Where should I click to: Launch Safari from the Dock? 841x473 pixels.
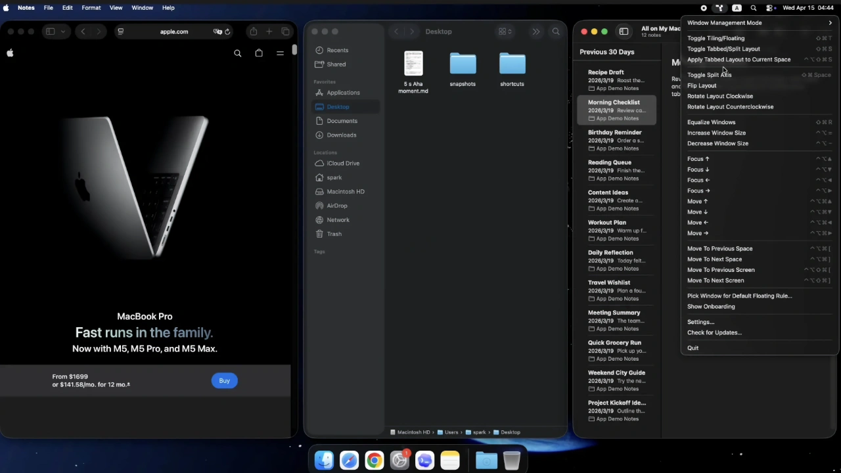click(x=349, y=461)
